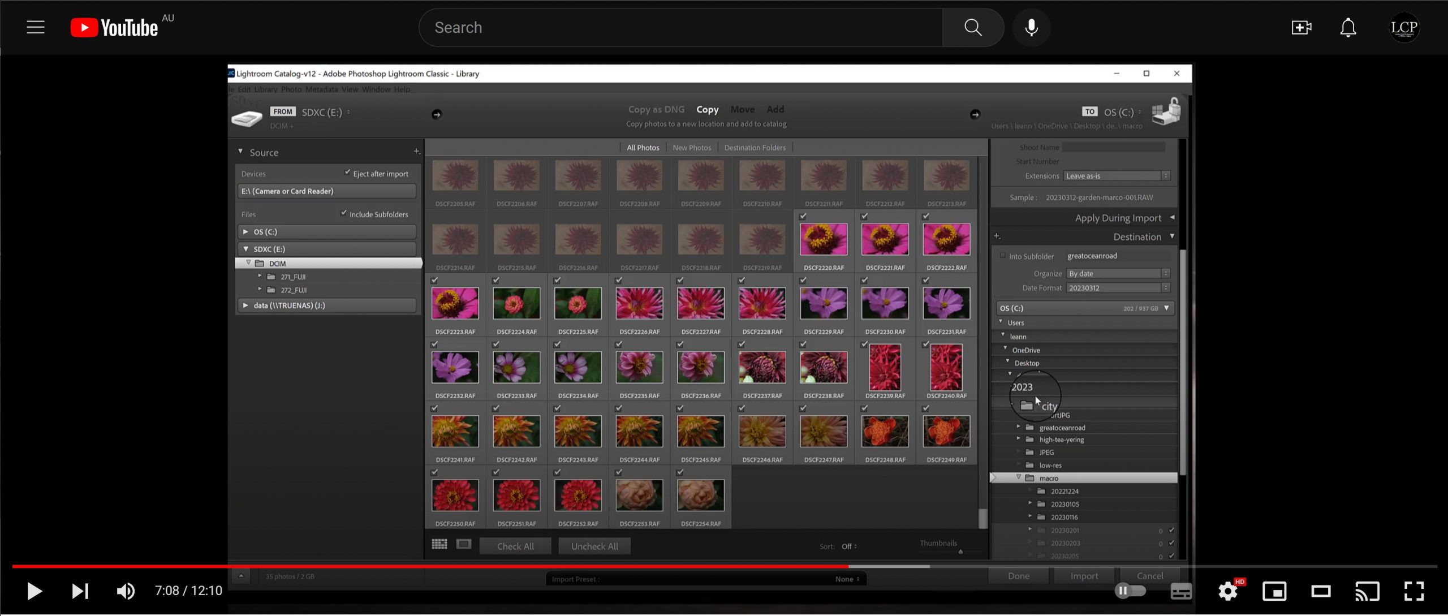Image resolution: width=1448 pixels, height=616 pixels.
Task: Switch to the New Photos tab
Action: [691, 148]
